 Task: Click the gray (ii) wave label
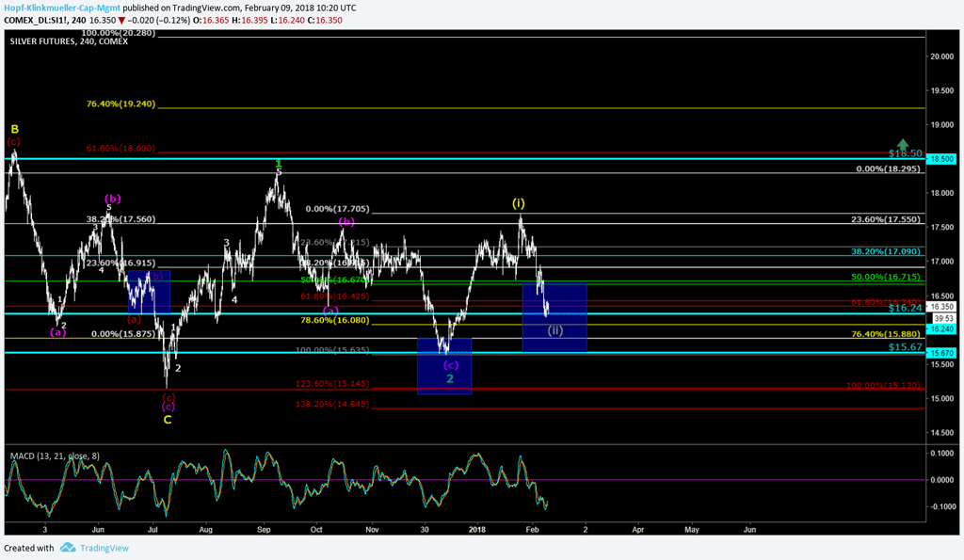555,330
